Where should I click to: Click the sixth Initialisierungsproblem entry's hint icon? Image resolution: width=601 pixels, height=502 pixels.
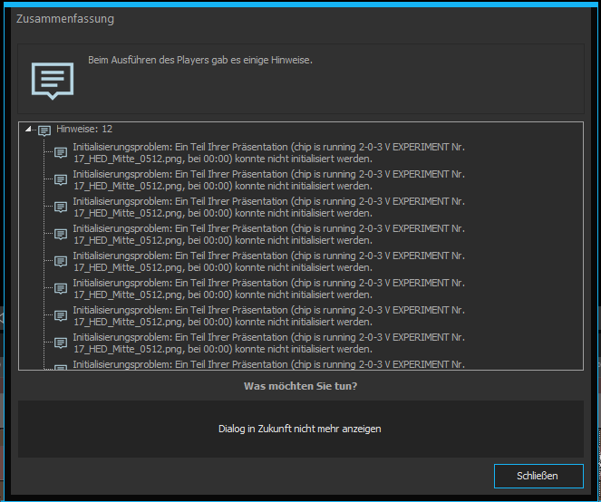click(61, 289)
